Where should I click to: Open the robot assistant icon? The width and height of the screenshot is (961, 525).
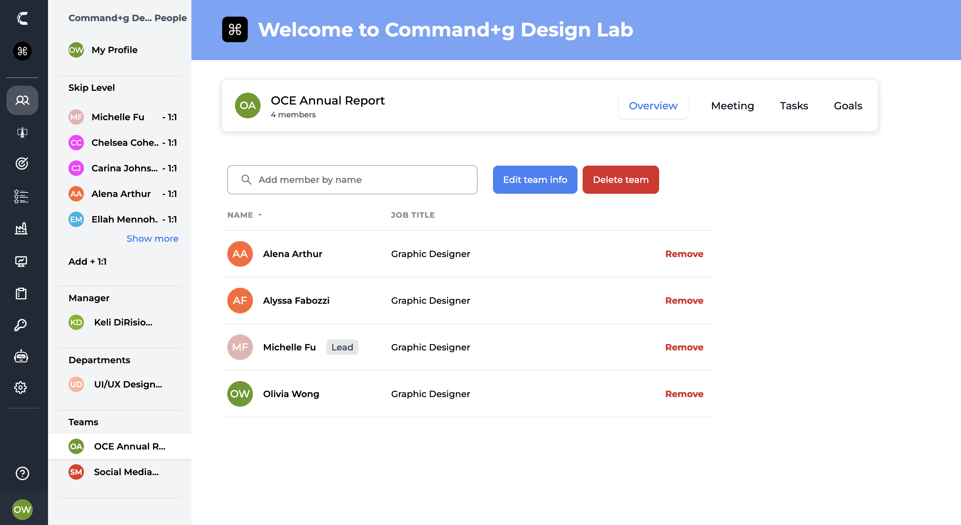[x=21, y=357]
